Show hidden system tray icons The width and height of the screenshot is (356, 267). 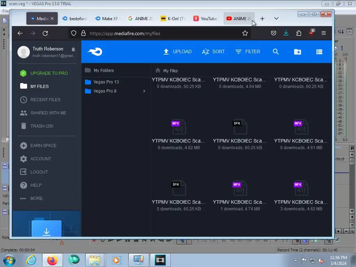[x=296, y=260]
